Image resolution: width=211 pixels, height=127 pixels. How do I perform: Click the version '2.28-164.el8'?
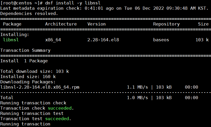point(103,40)
